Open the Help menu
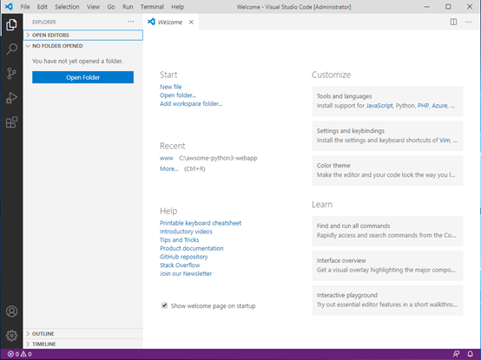 [178, 7]
